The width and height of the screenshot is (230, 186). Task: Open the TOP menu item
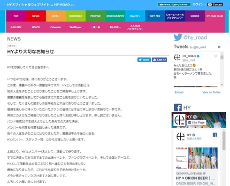[16, 16]
